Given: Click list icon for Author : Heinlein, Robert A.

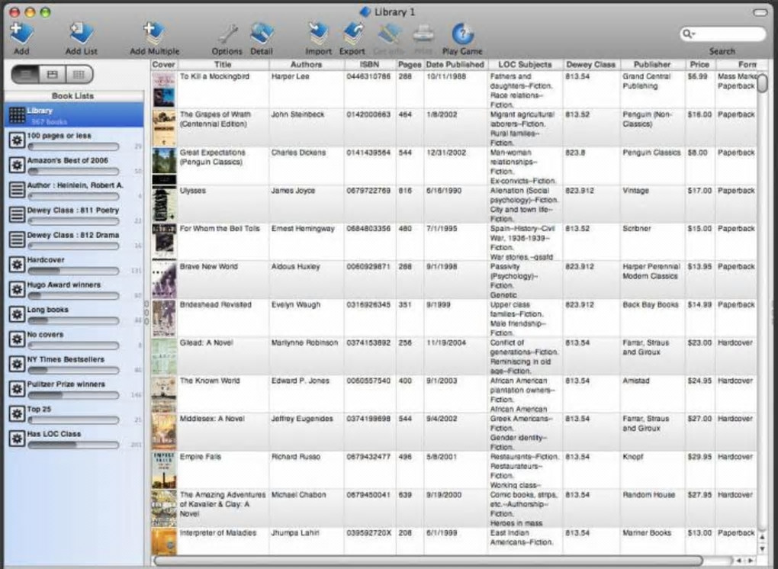Looking at the screenshot, I should pos(17,190).
